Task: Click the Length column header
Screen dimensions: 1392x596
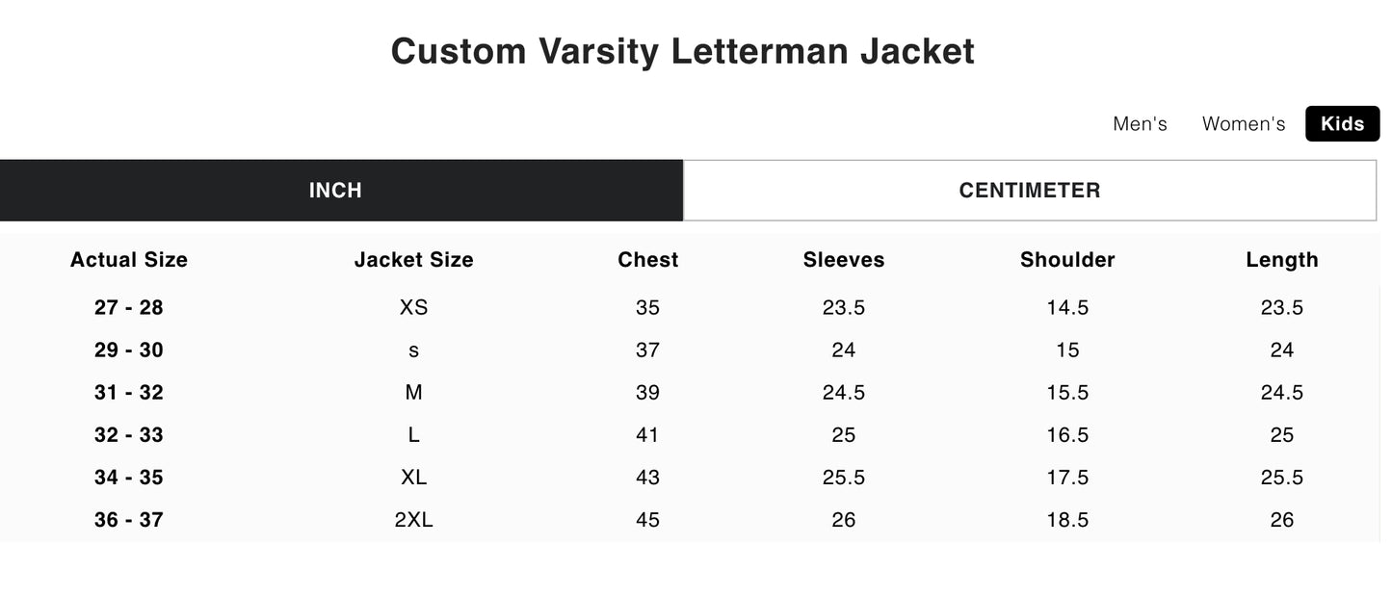Action: 1281,259
